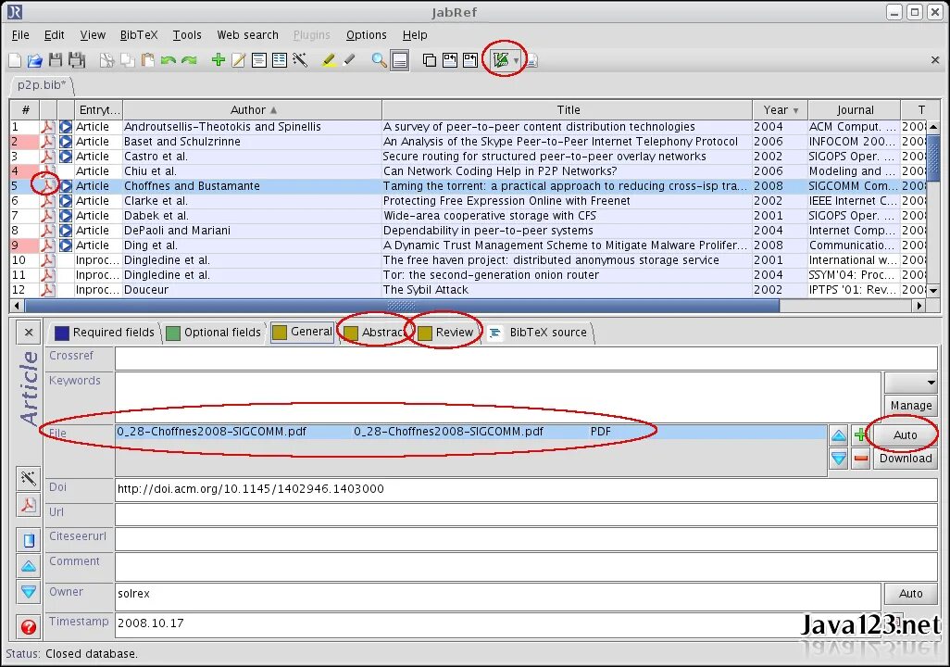This screenshot has height=667, width=950.
Task: Edit the entry using the pencil icon
Action: click(x=239, y=60)
